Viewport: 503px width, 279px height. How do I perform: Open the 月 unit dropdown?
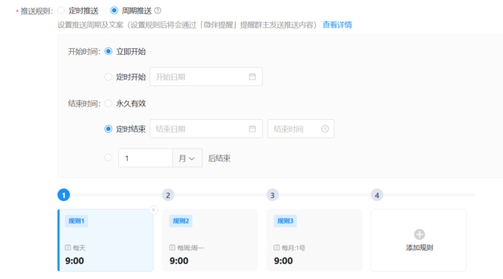click(x=187, y=158)
